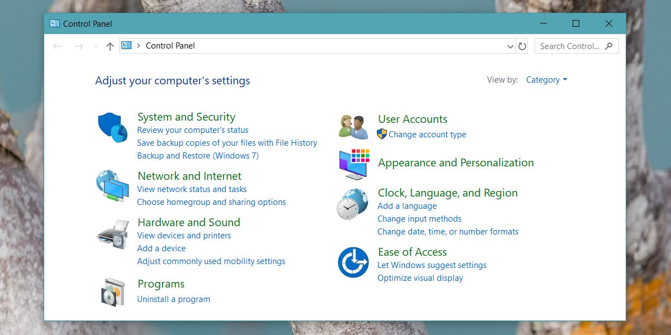Open the View by Category dropdown
The image size is (671, 335).
click(546, 80)
